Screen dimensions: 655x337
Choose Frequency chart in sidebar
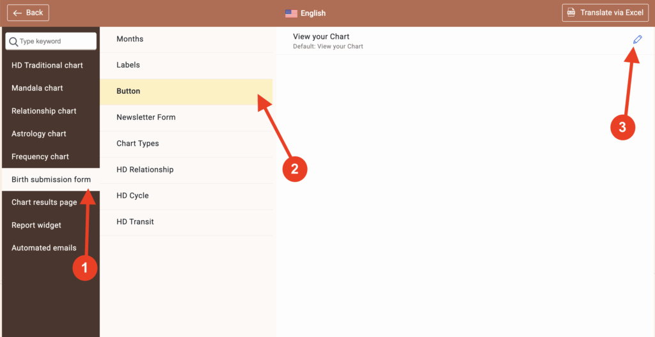pyautogui.click(x=40, y=156)
